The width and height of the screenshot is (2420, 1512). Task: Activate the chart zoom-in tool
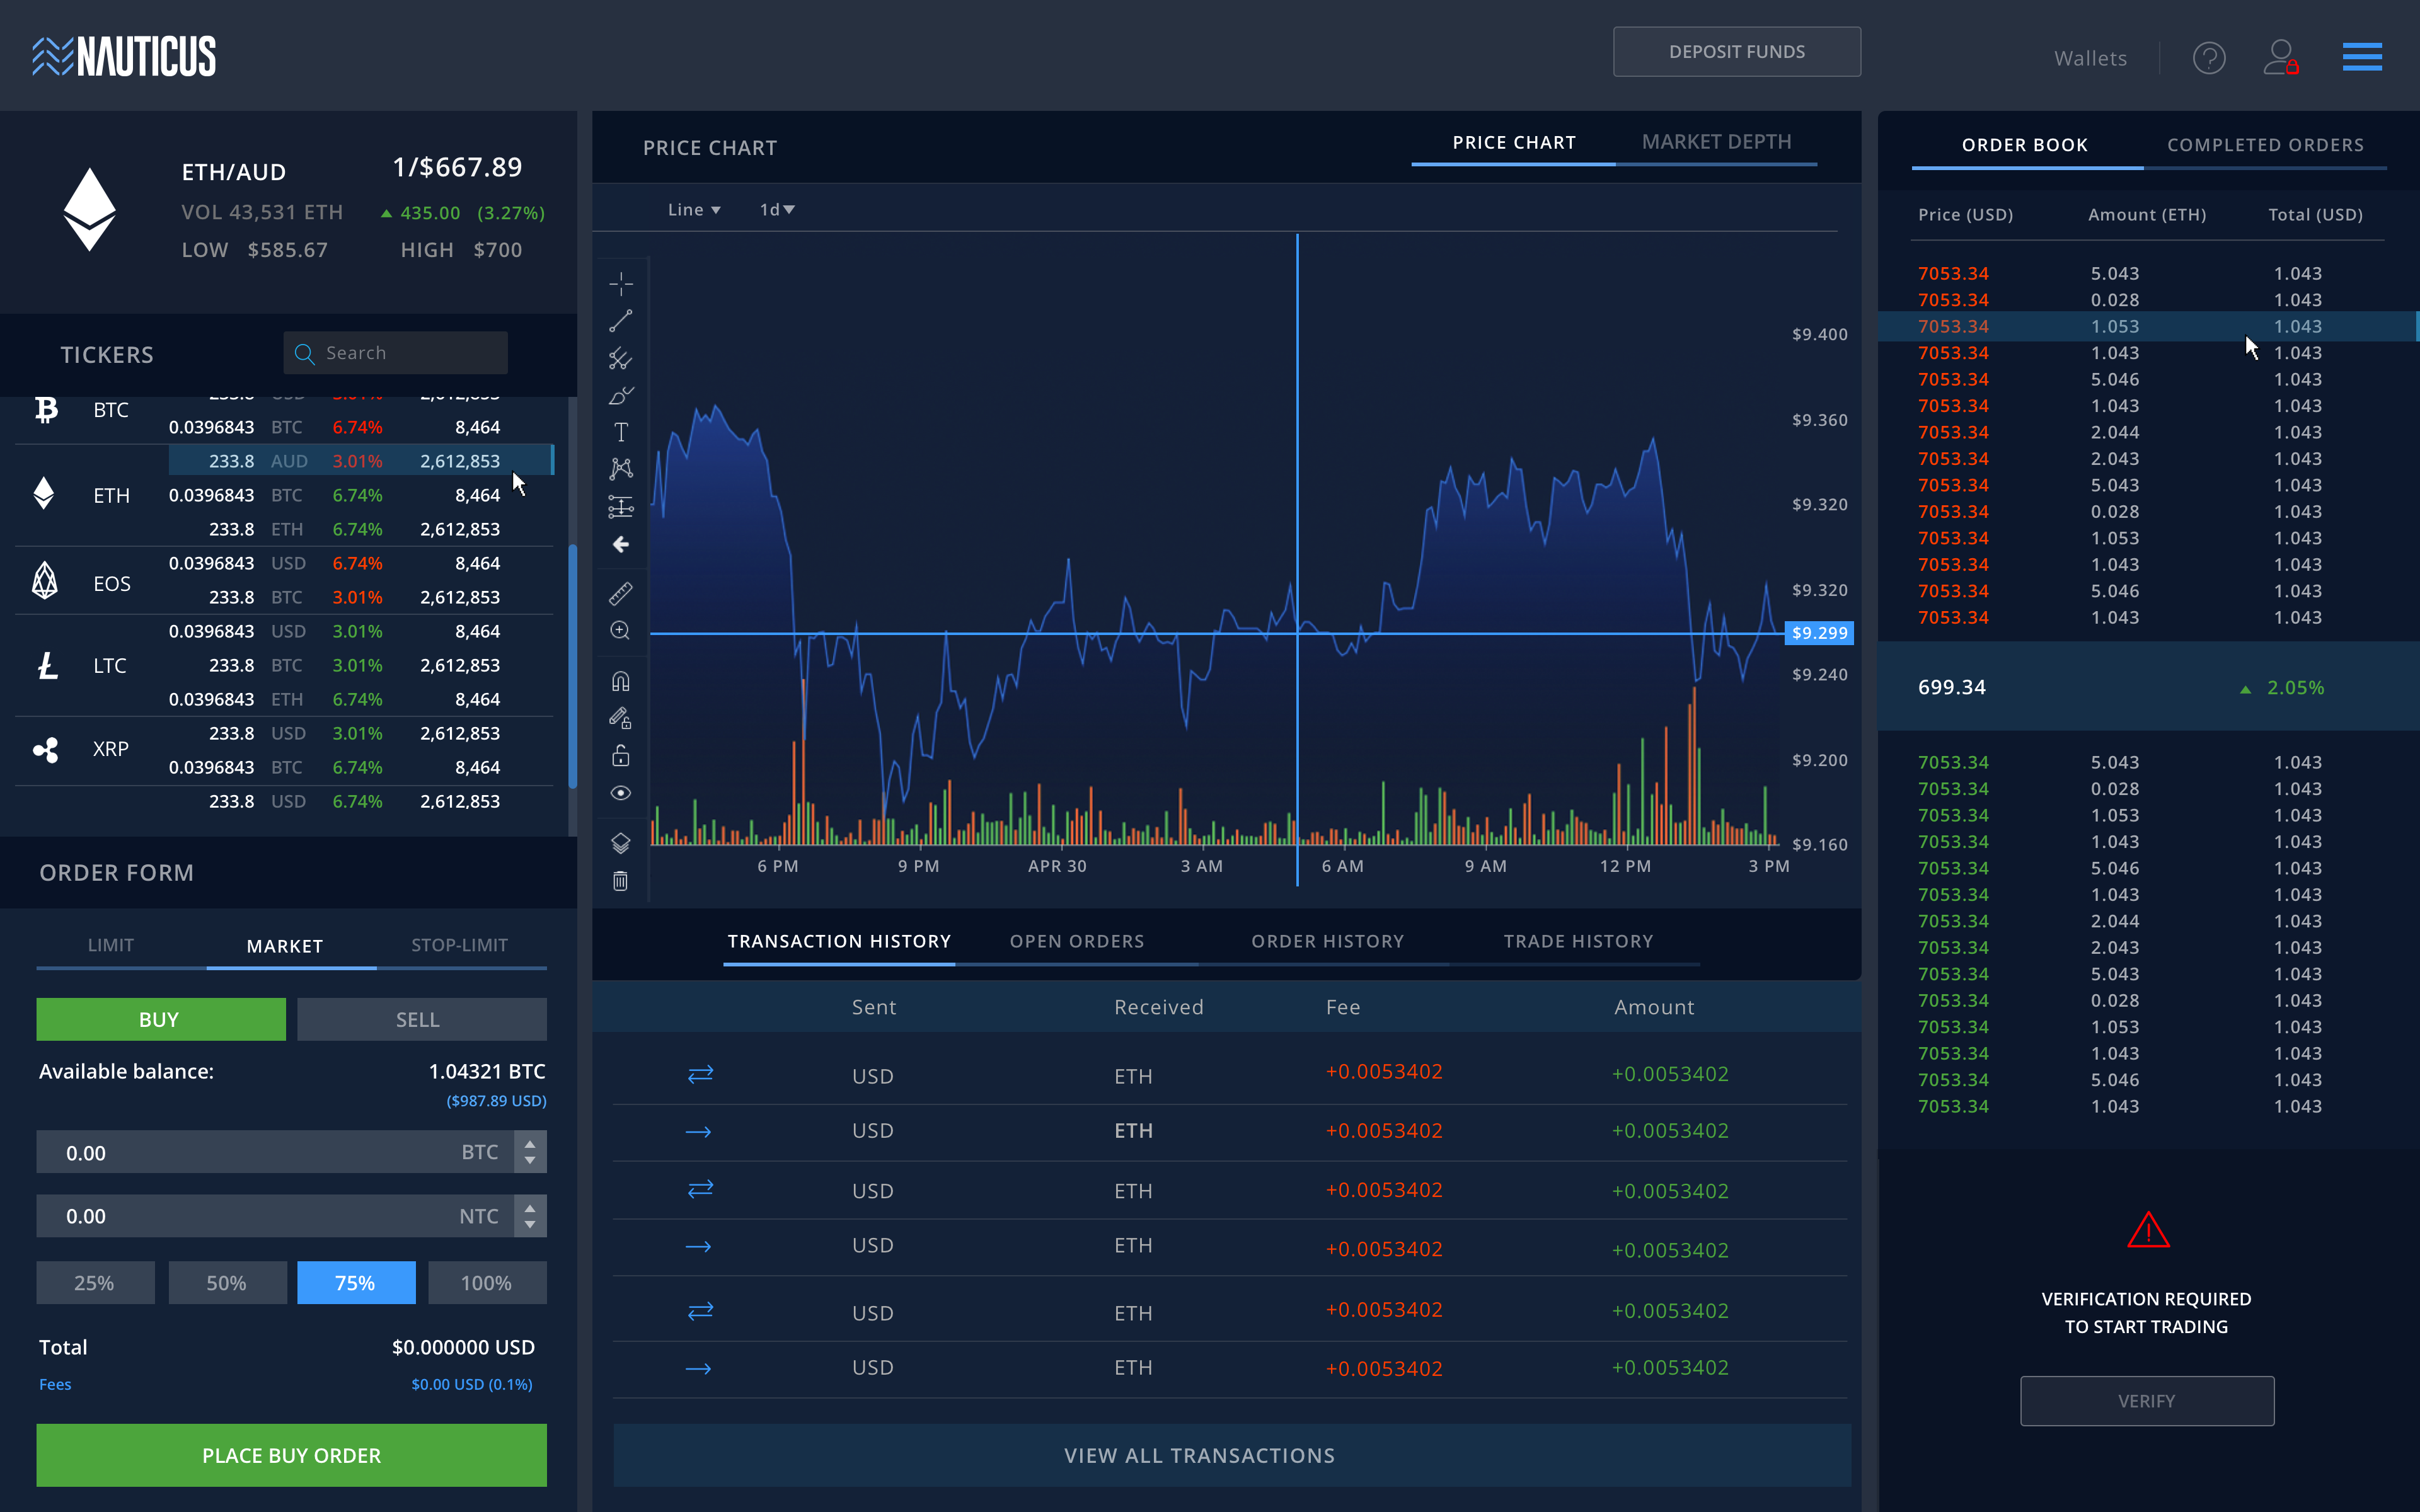pos(620,631)
